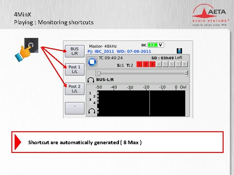The height and width of the screenshot is (175, 234).
Task: Click the empty dash shortcut button
Action: 75,108
